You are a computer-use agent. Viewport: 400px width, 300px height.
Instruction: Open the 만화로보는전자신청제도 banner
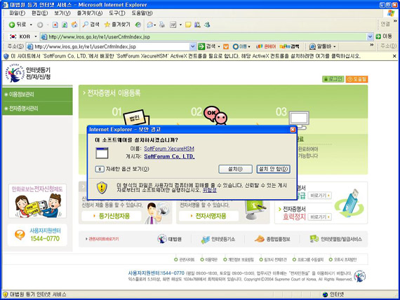[x=37, y=201]
